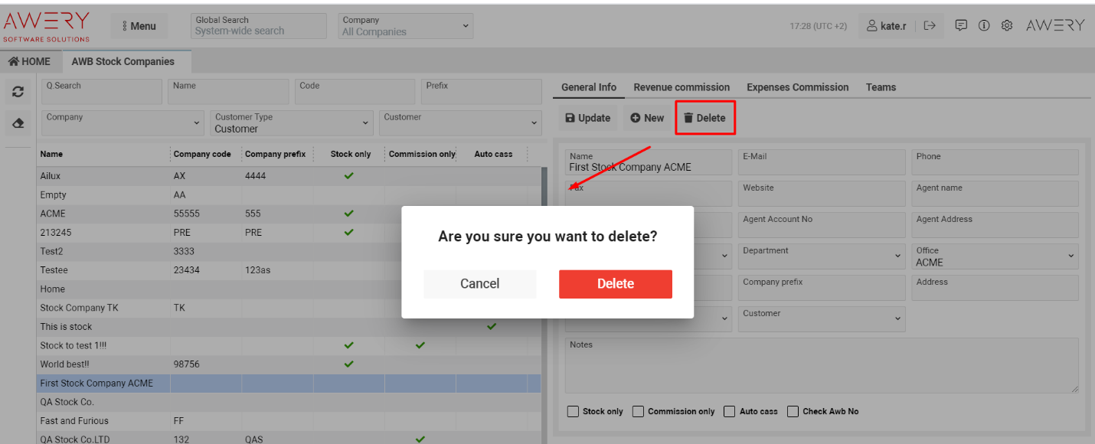Toggle the Auto cass checkbox
Image resolution: width=1095 pixels, height=444 pixels.
point(729,411)
